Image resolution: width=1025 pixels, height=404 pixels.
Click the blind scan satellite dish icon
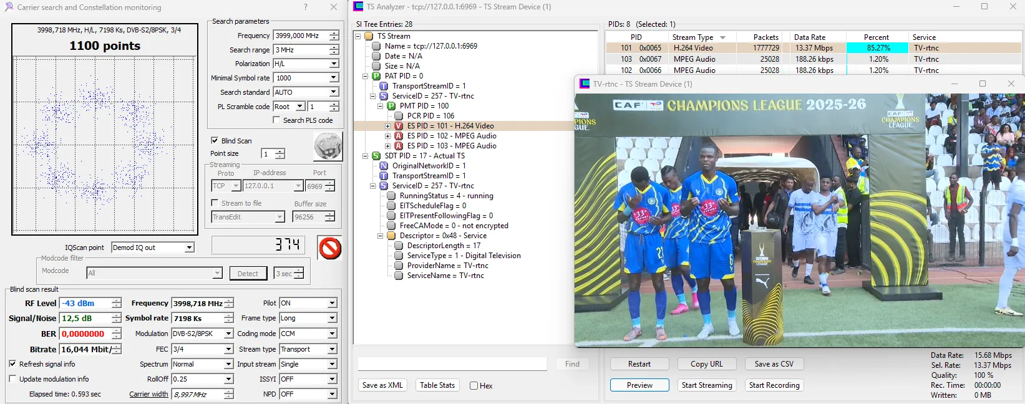tap(328, 147)
